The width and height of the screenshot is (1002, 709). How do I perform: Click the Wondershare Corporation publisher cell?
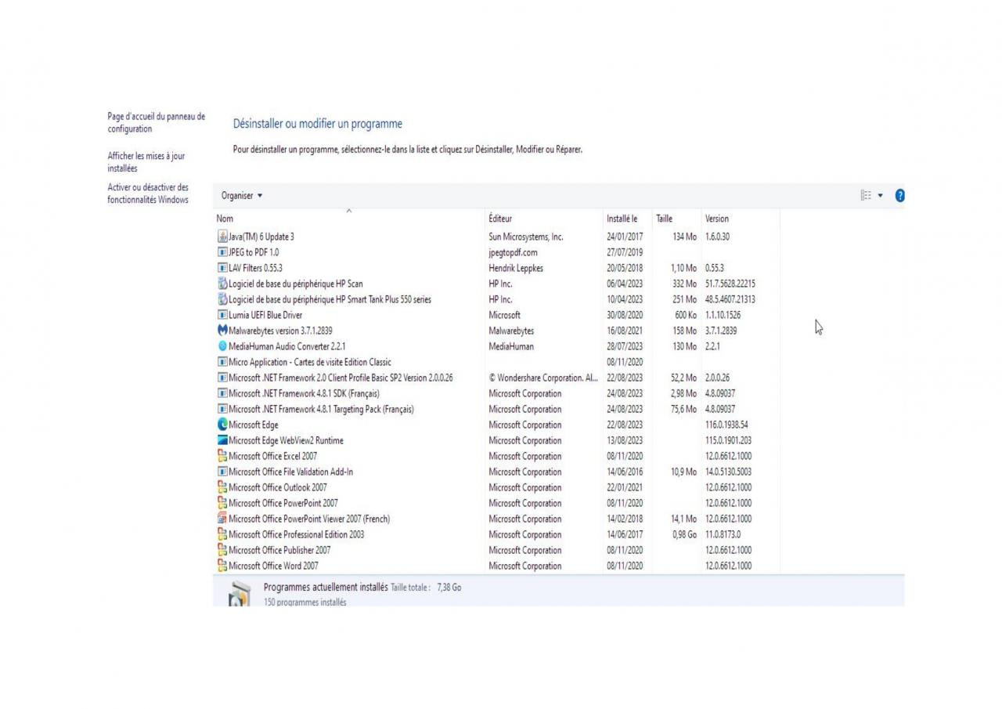543,378
